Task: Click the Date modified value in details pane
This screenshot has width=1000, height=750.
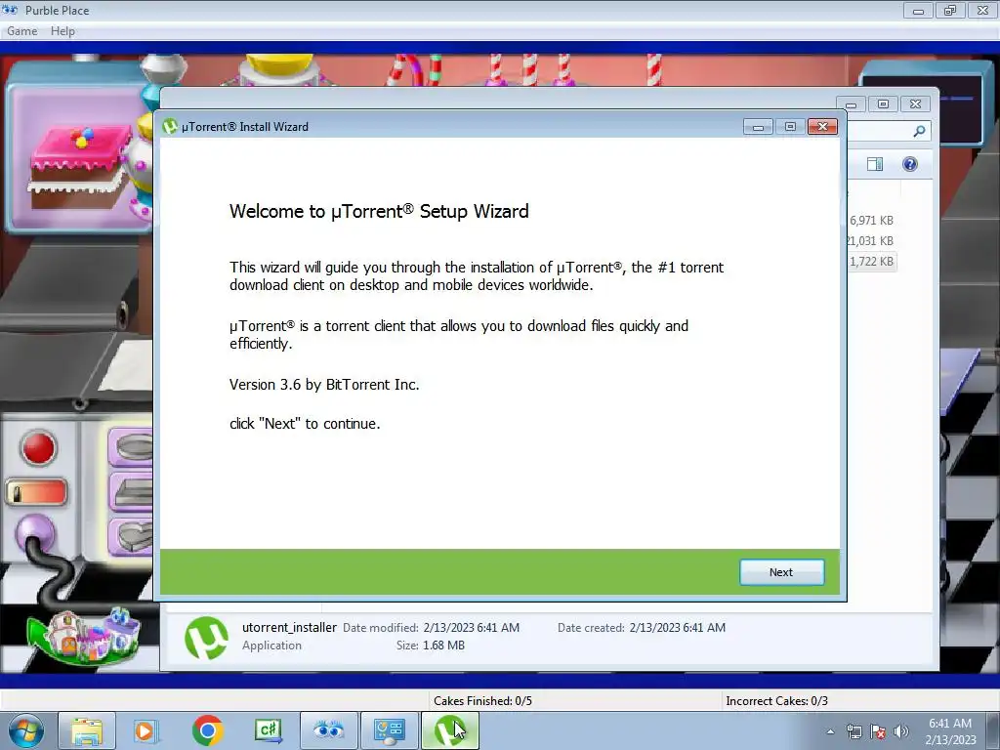Action: (x=472, y=628)
